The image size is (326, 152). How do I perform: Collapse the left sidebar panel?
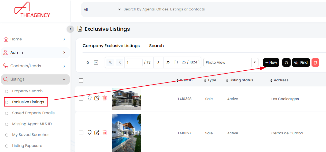pyautogui.click(x=70, y=29)
